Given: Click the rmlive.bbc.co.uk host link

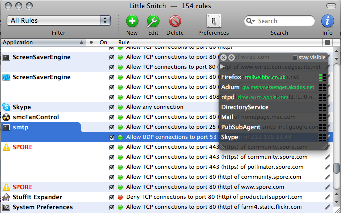Looking at the screenshot, I should (265, 77).
